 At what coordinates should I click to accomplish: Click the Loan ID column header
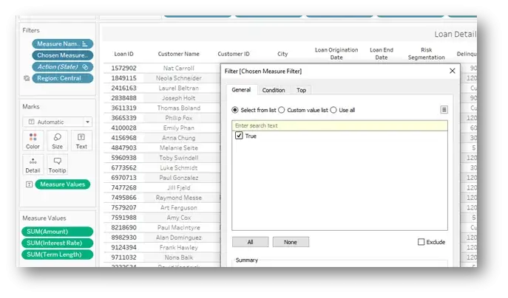(x=123, y=54)
